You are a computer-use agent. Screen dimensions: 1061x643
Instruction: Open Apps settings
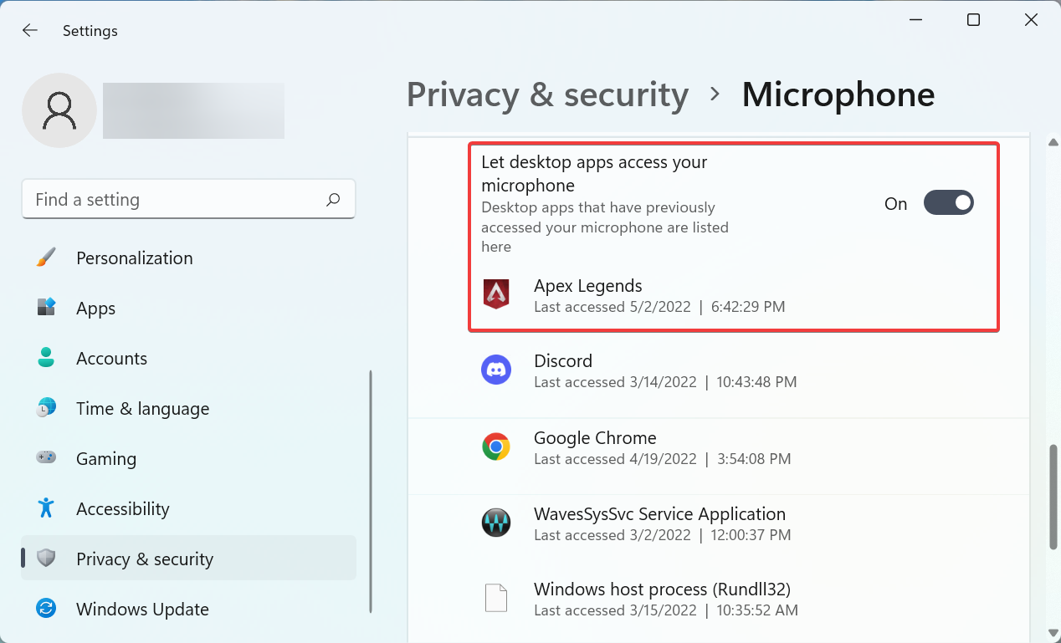pos(95,309)
